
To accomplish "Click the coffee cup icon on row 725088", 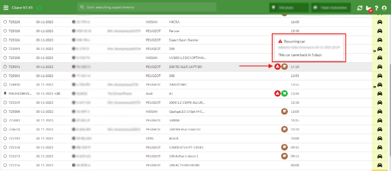I will click(x=284, y=111).
